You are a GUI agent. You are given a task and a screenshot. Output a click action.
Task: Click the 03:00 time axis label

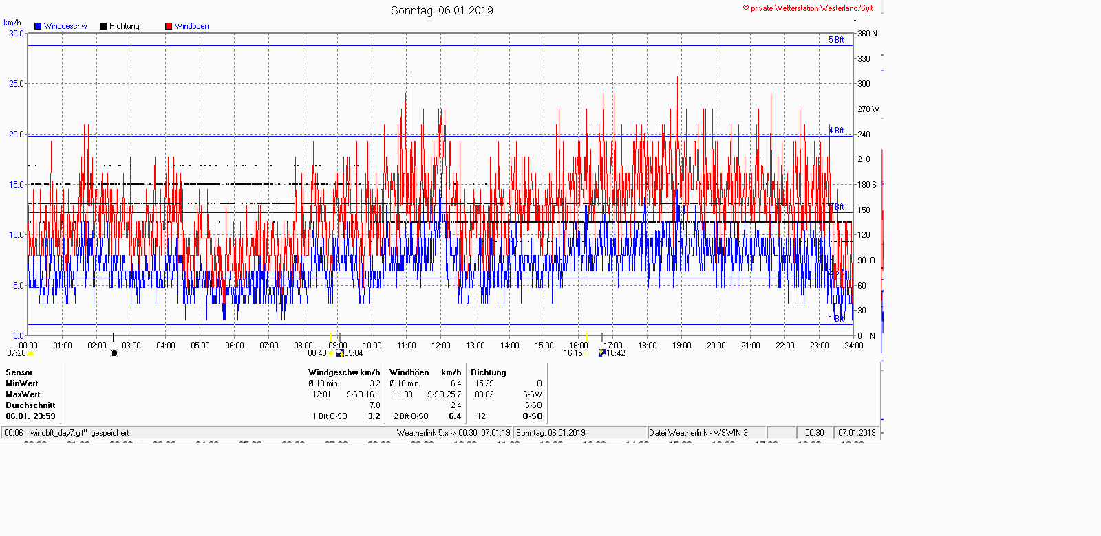coord(131,346)
